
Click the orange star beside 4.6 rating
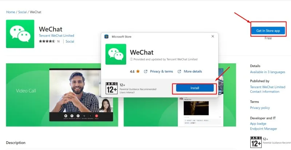[x=138, y=71]
